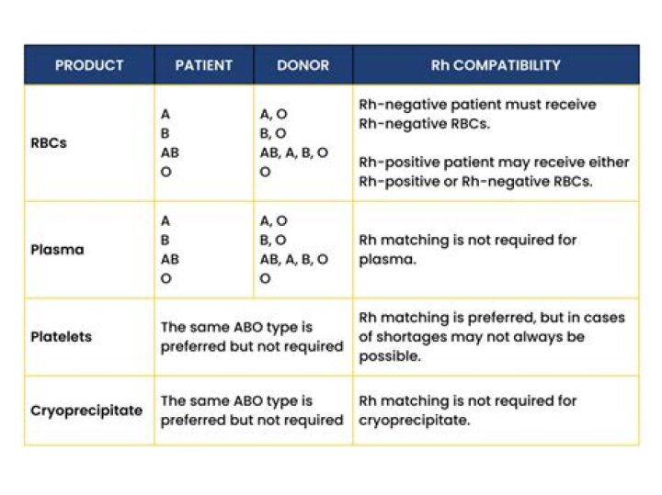Click the 'Rh-positive patient may receive either' text
Viewport: 662px width, 495px height.
494,163
